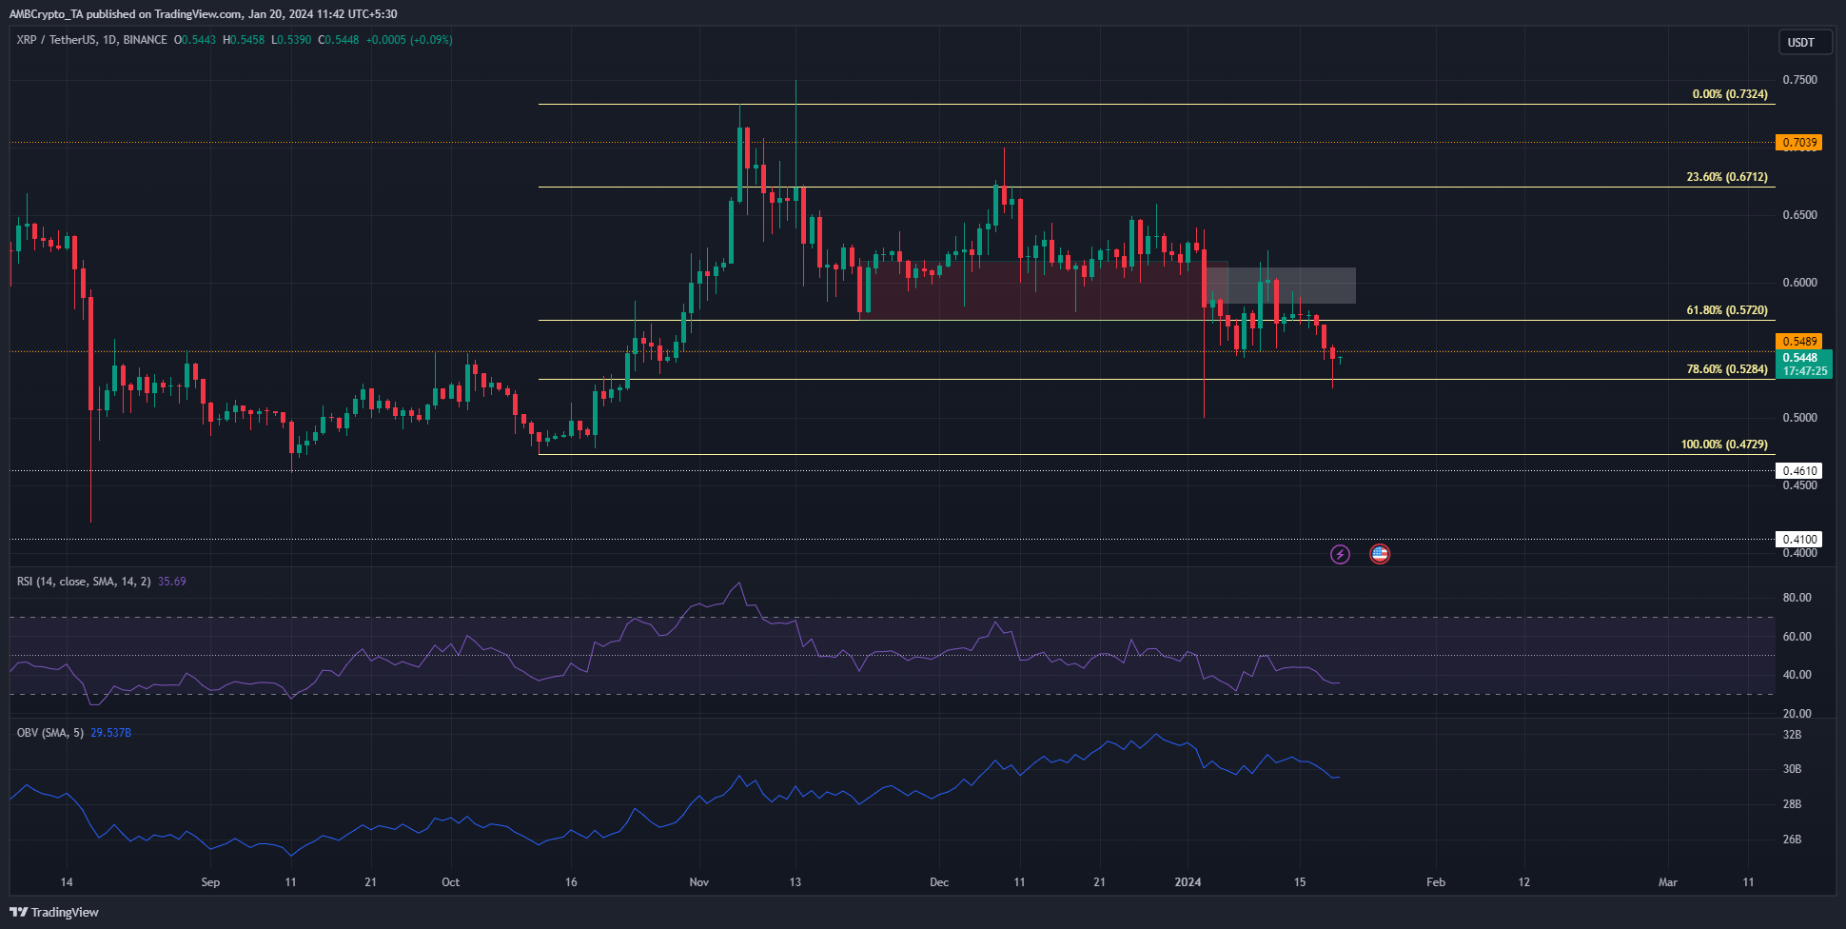
Task: Click the green current price 0.5448 label
Action: [1804, 364]
